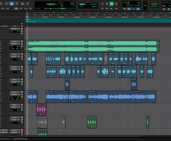The width and height of the screenshot is (171, 141).
Task: Select the first REAMP clip
Action: [67, 84]
